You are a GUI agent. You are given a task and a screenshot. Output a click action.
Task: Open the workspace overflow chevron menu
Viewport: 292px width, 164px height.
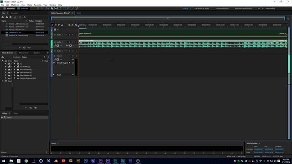click(x=259, y=9)
